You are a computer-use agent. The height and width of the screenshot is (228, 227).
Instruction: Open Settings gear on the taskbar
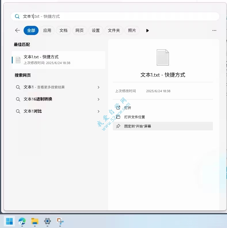click(x=47, y=221)
